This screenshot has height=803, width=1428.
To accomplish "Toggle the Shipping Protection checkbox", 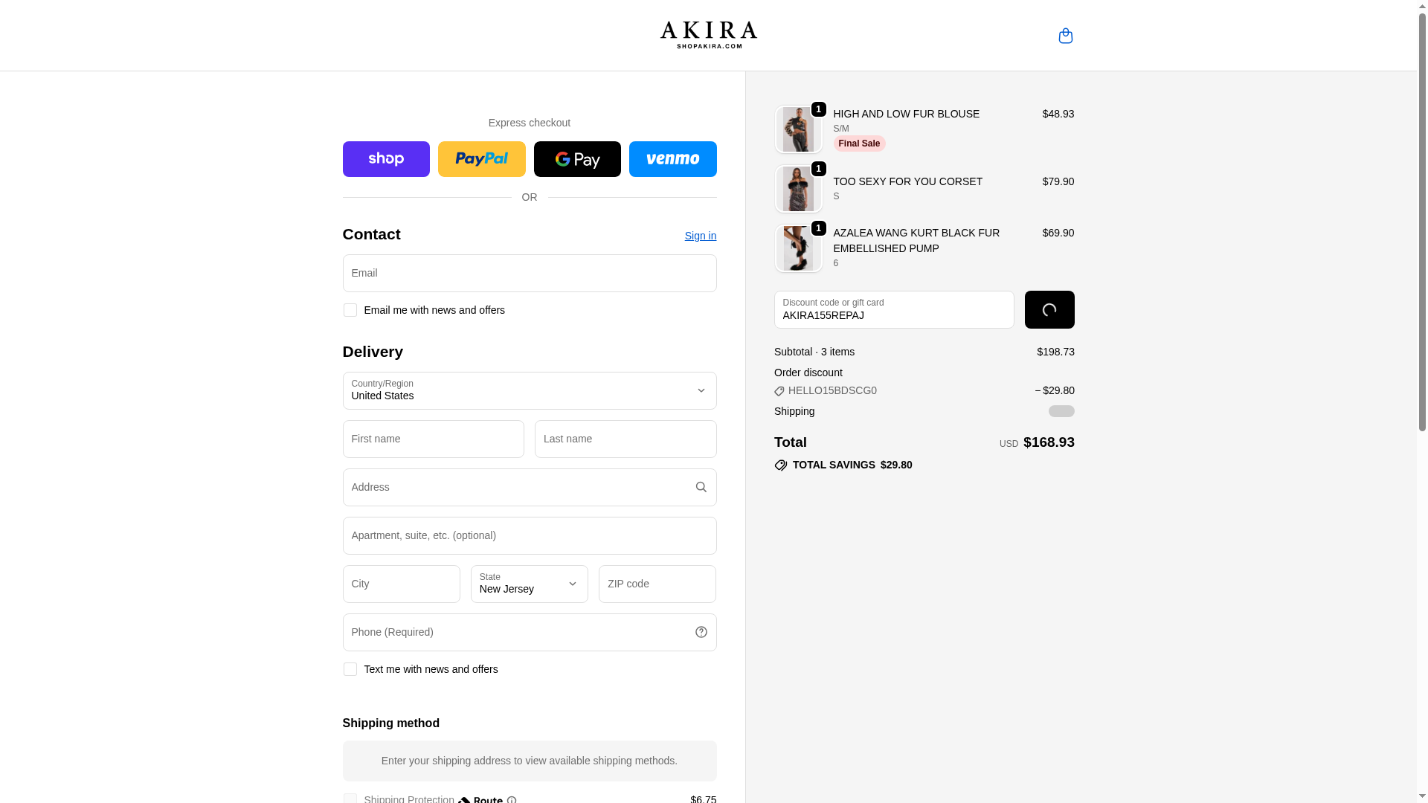I will tap(350, 799).
